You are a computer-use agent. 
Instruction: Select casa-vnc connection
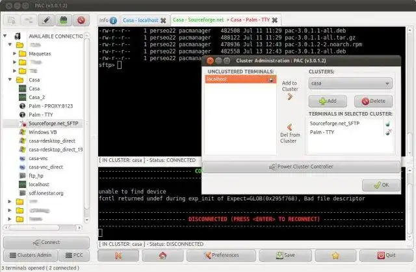click(x=38, y=158)
